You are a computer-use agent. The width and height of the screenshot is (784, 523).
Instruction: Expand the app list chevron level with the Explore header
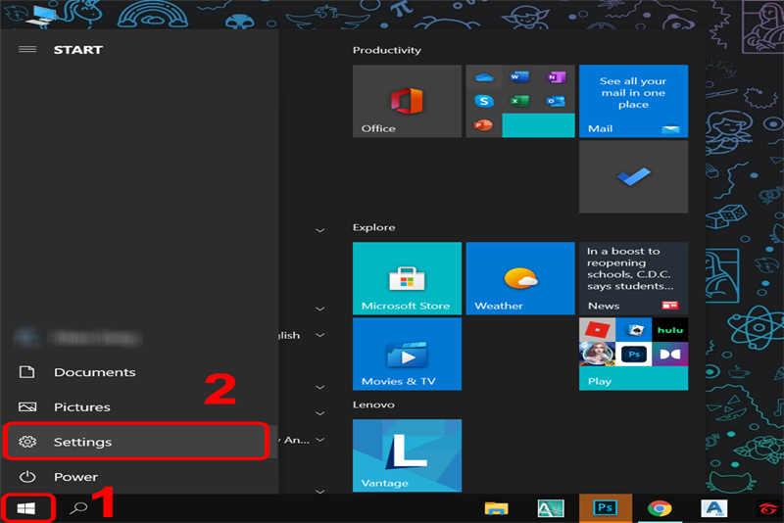[320, 230]
